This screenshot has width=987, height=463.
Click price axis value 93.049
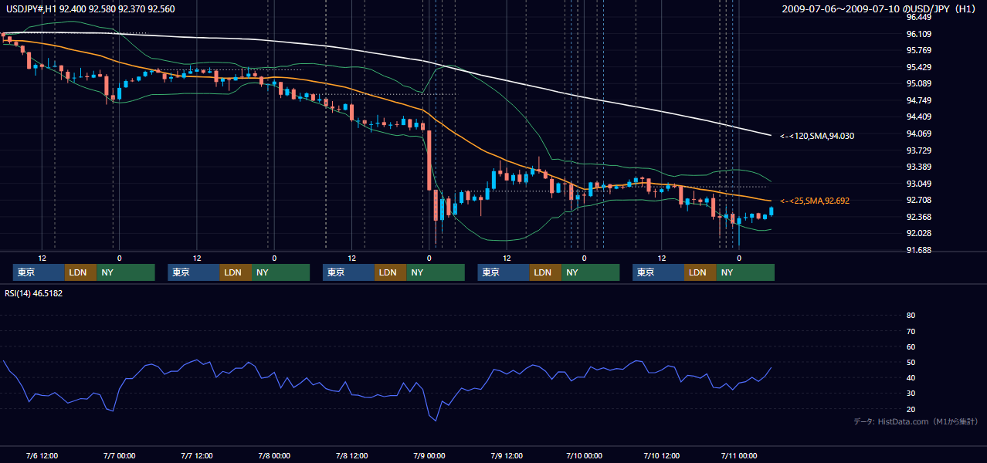pos(918,184)
